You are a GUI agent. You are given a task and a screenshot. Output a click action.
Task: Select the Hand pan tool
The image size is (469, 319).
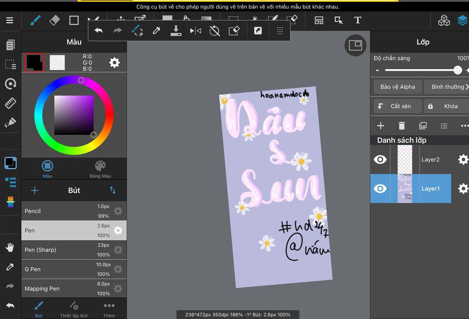tap(10, 247)
